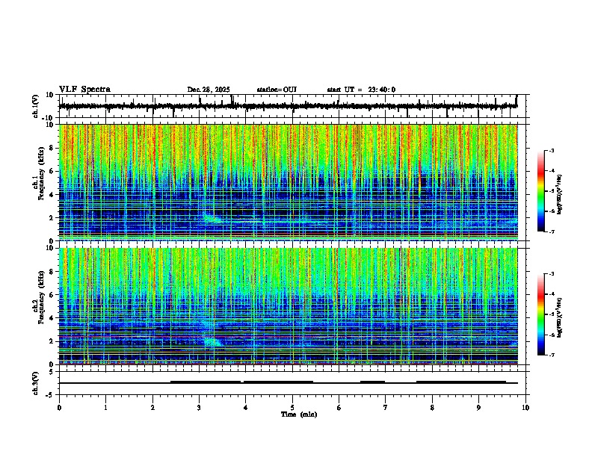The width and height of the screenshot is (592, 457).
Task: Click time tick label "9" on the x-axis
Action: 478,408
